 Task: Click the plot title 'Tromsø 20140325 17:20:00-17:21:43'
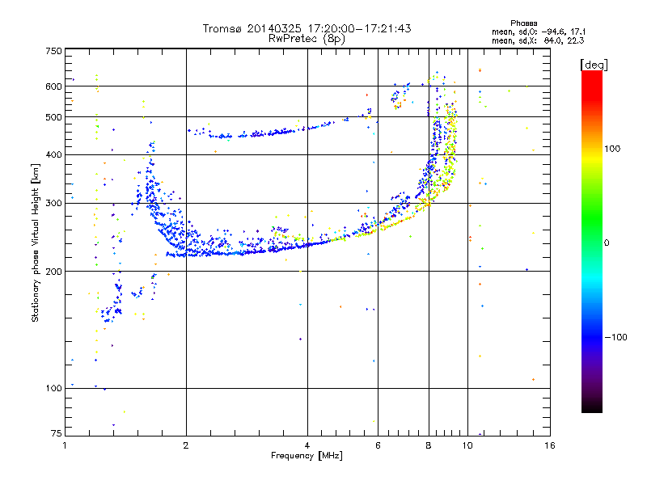coord(307,28)
